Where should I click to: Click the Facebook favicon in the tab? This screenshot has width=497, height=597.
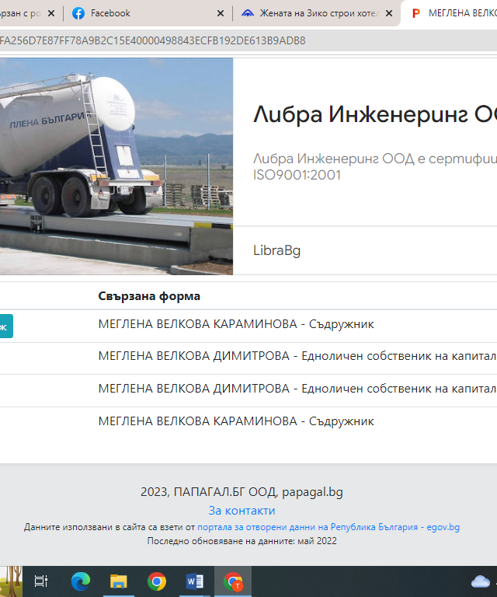(78, 13)
